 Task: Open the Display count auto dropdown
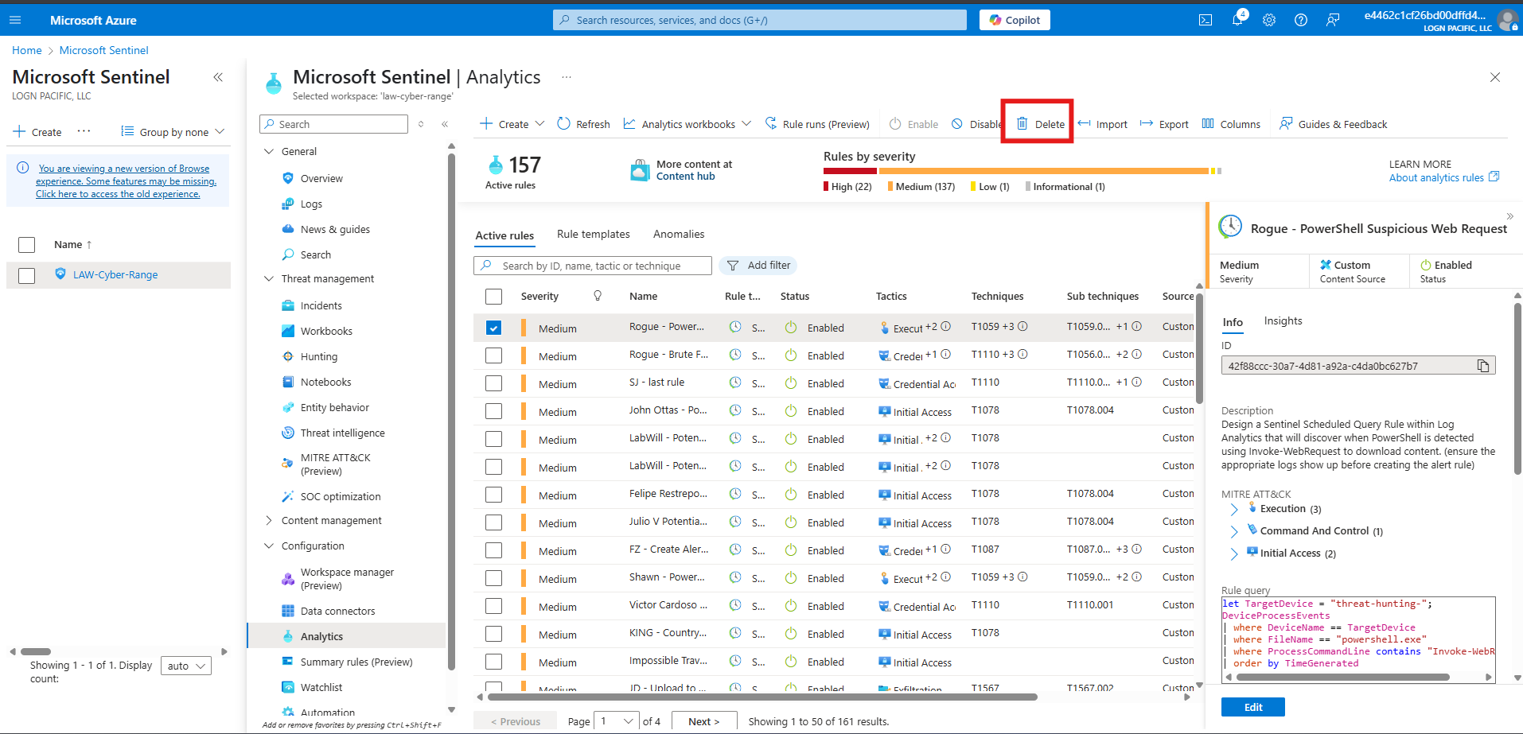click(x=186, y=666)
